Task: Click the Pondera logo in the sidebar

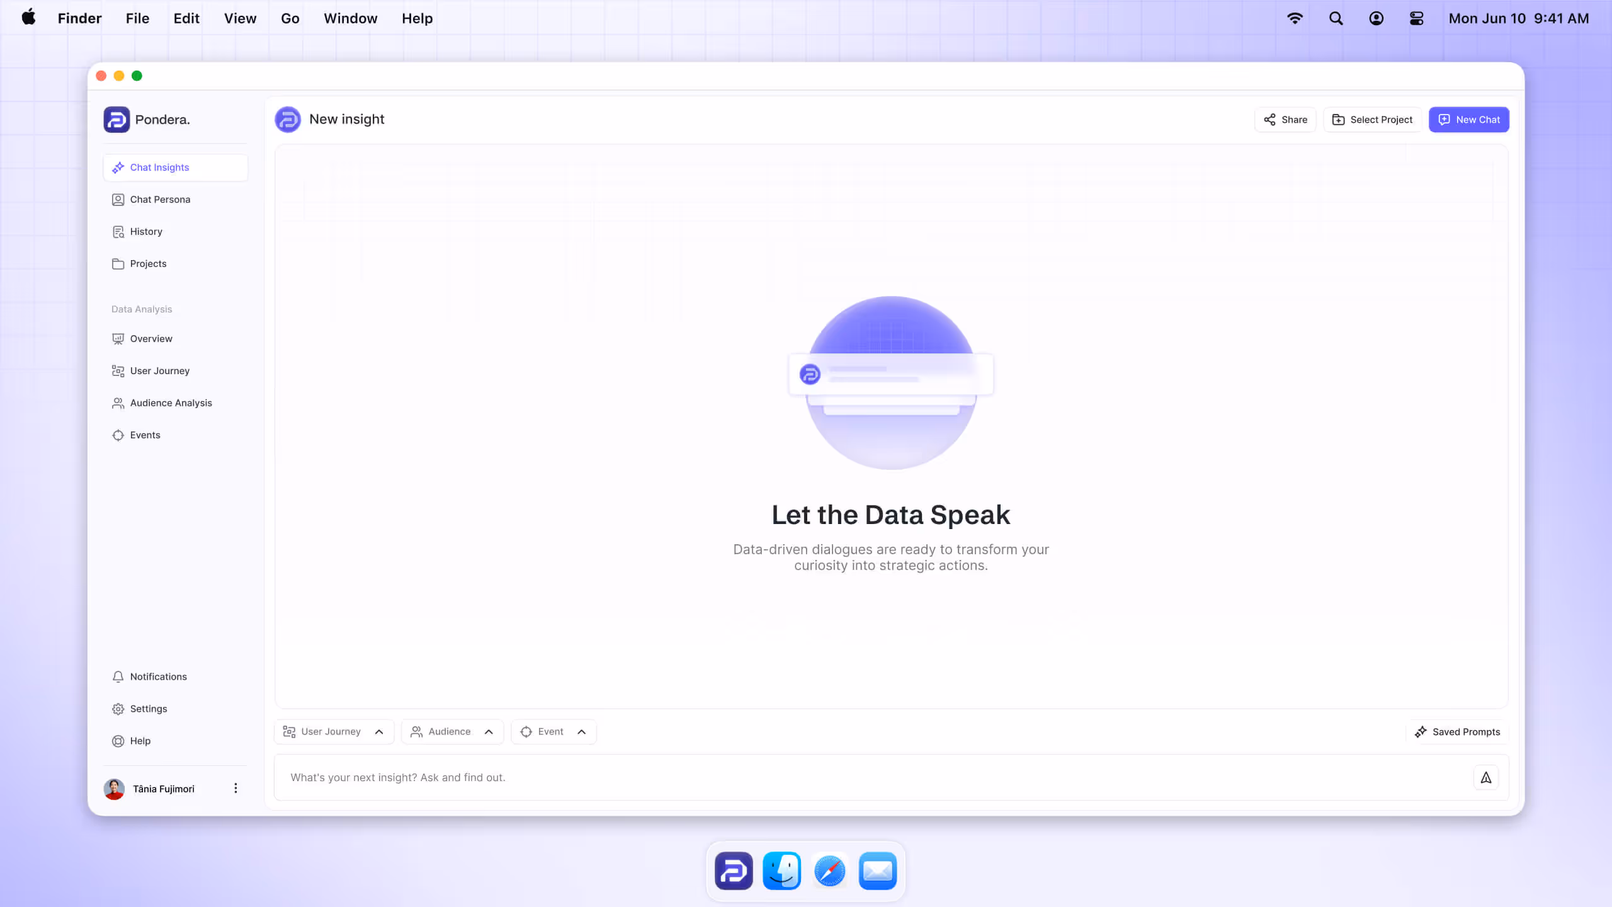Action: 116,119
